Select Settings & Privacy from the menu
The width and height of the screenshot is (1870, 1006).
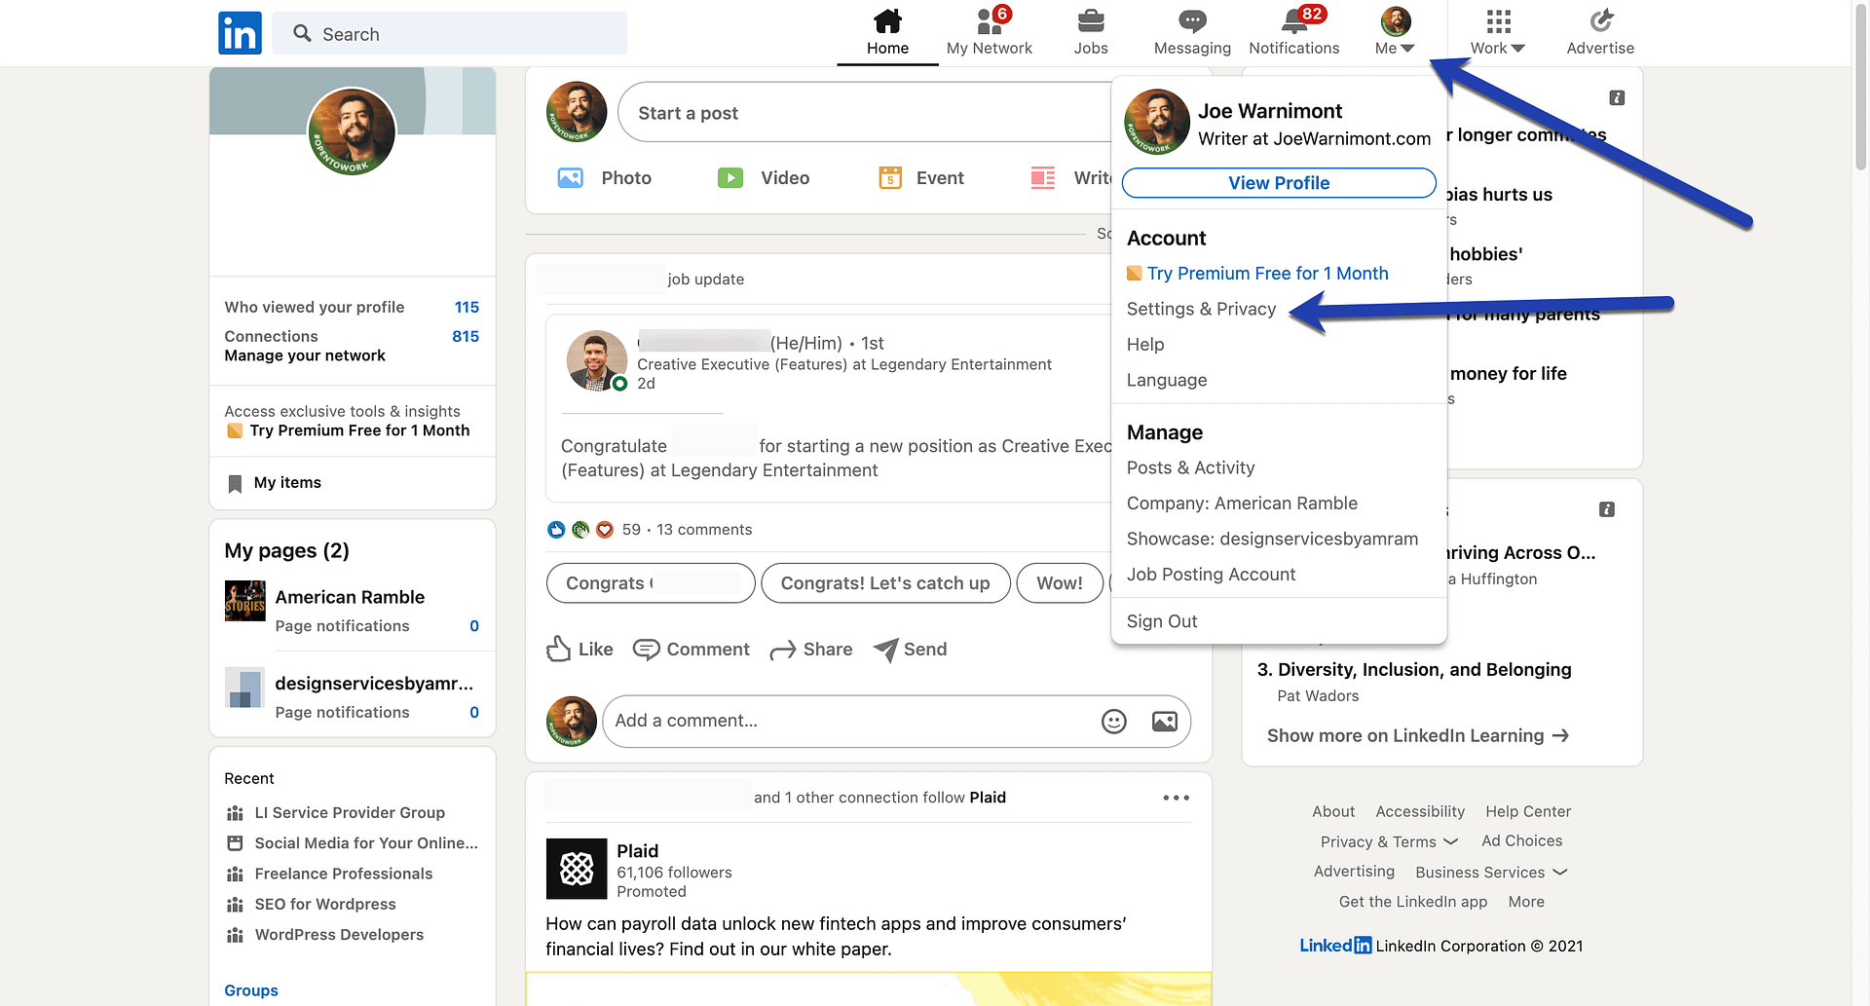(1201, 309)
